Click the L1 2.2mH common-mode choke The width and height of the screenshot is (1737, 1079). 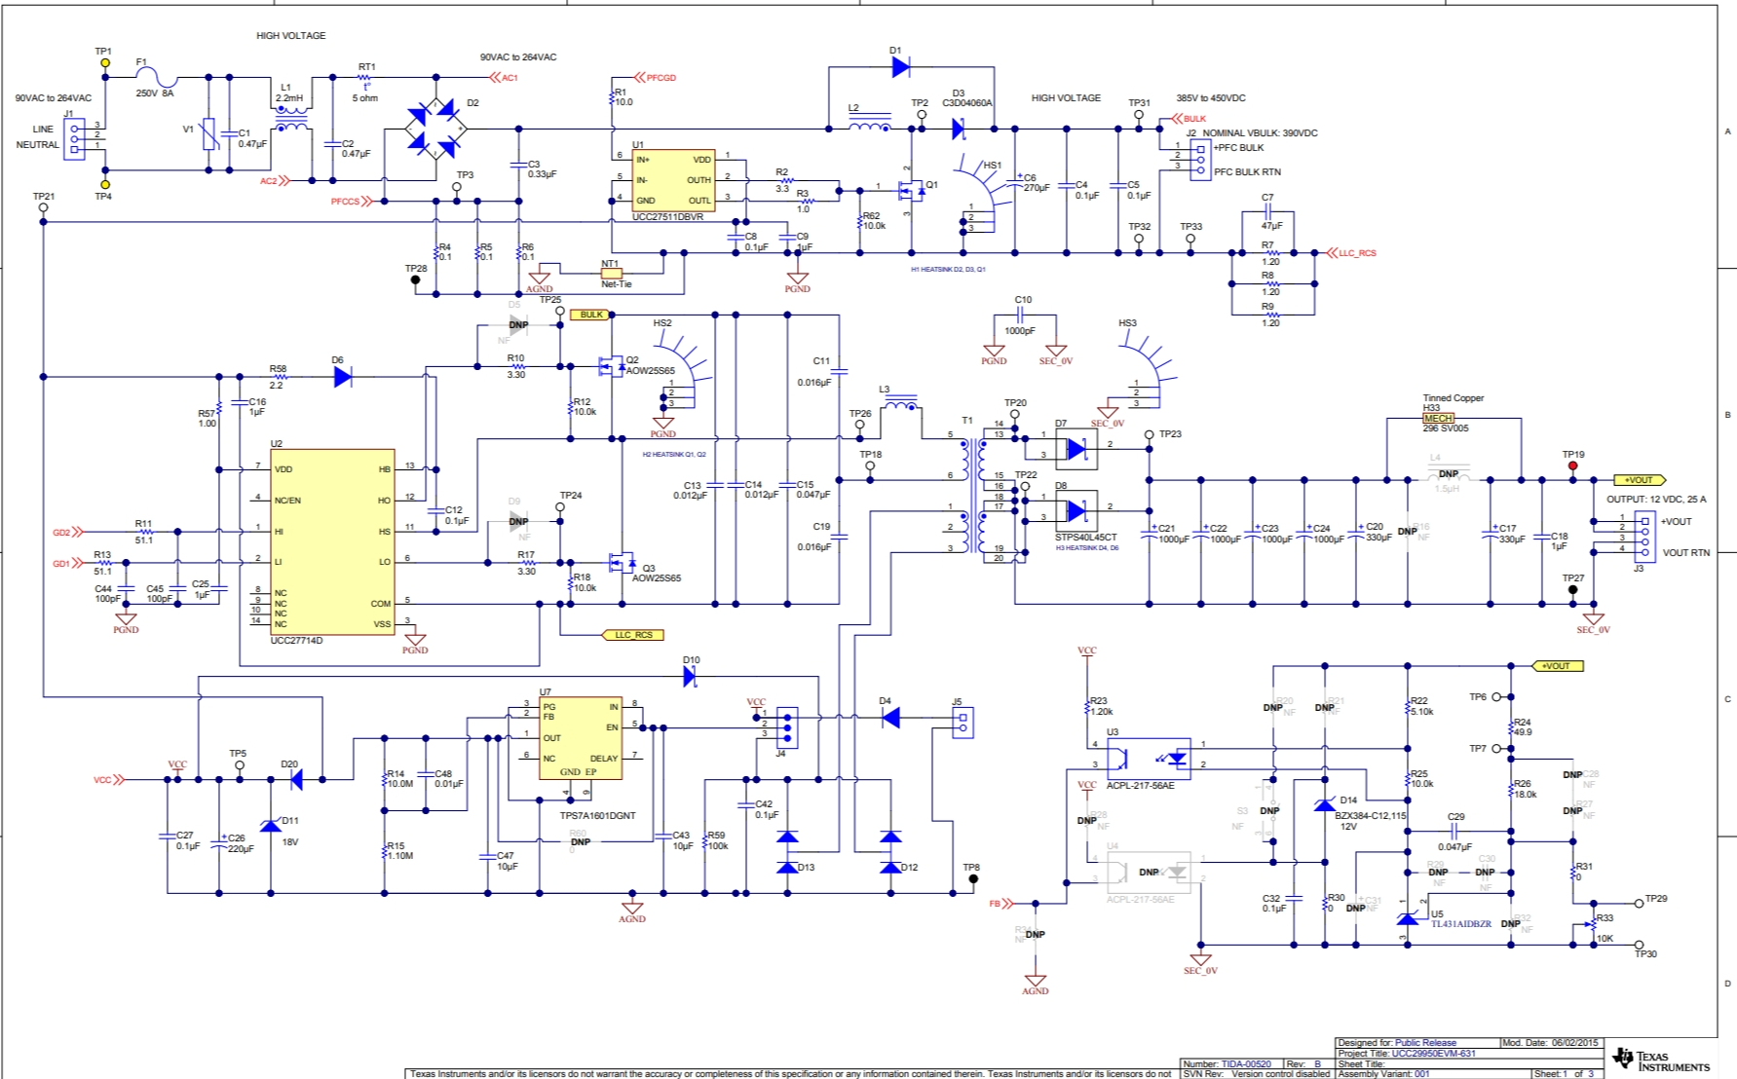click(291, 119)
